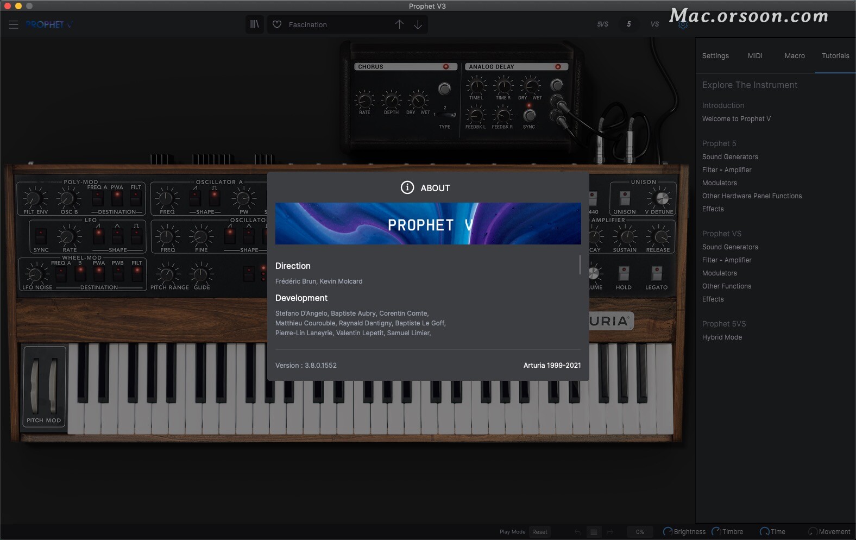Toggle Analog Delay Sync button
This screenshot has height=540, width=856.
coord(529,115)
